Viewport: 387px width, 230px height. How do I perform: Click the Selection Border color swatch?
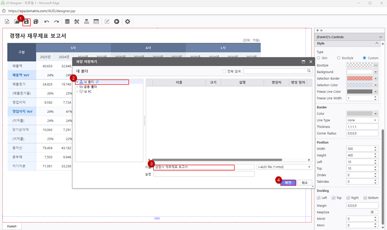(359, 78)
